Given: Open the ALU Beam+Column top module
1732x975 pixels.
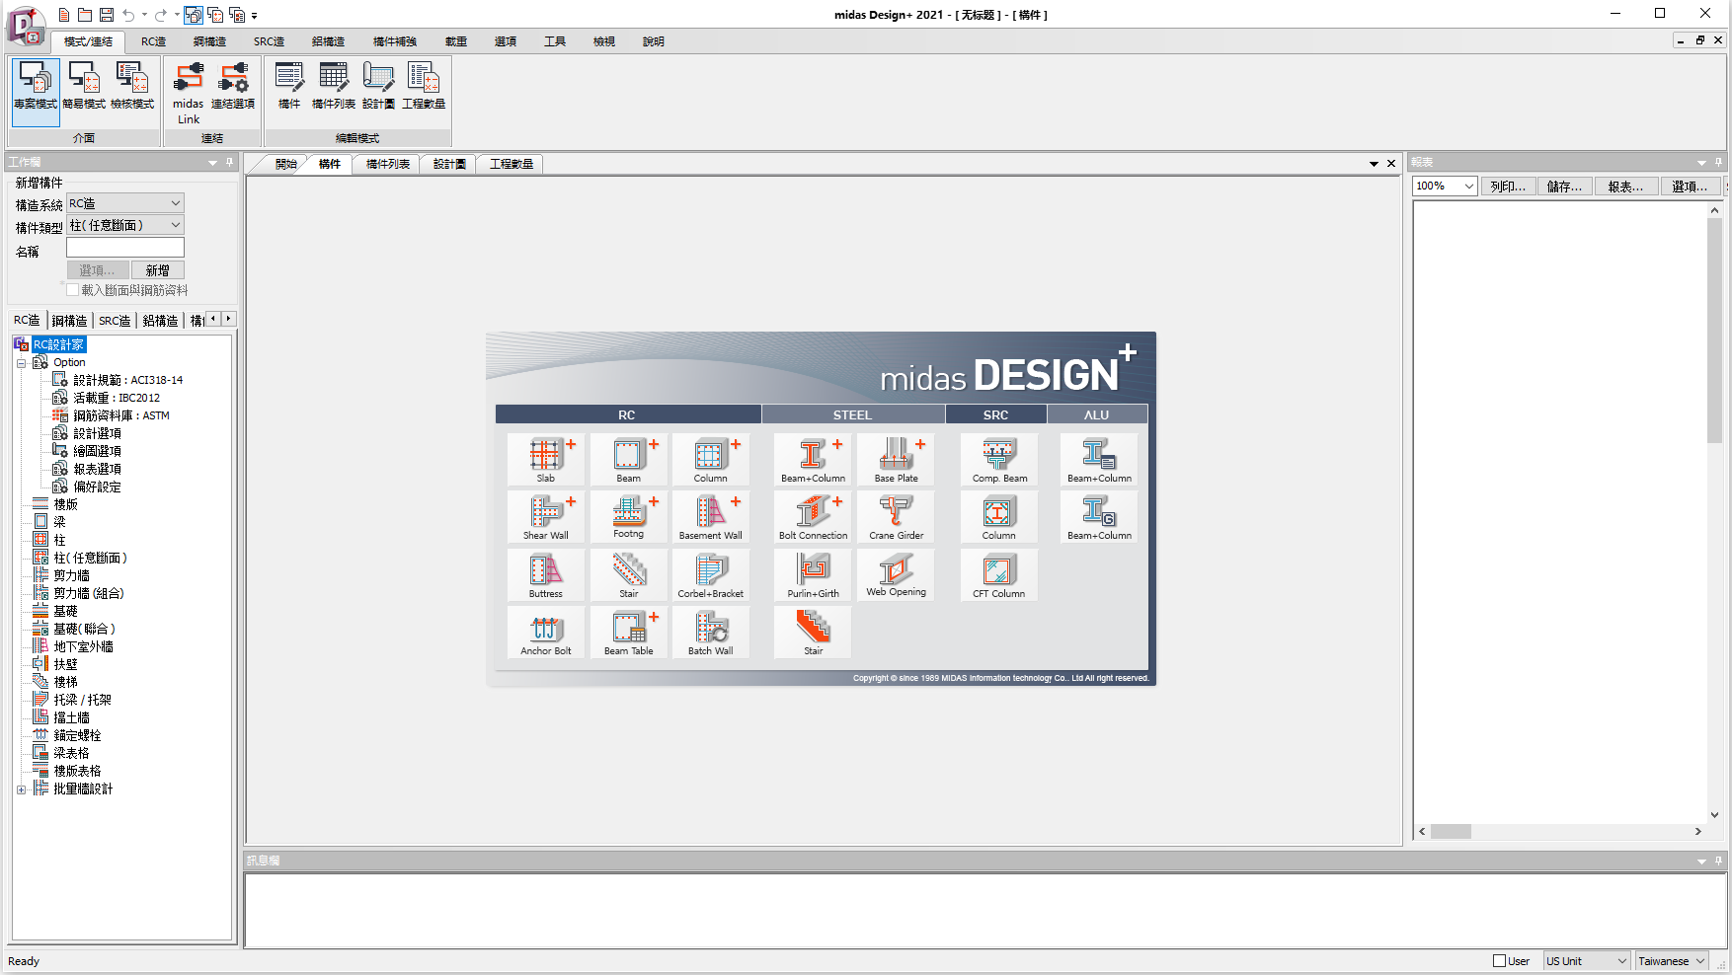Looking at the screenshot, I should pos(1099,459).
